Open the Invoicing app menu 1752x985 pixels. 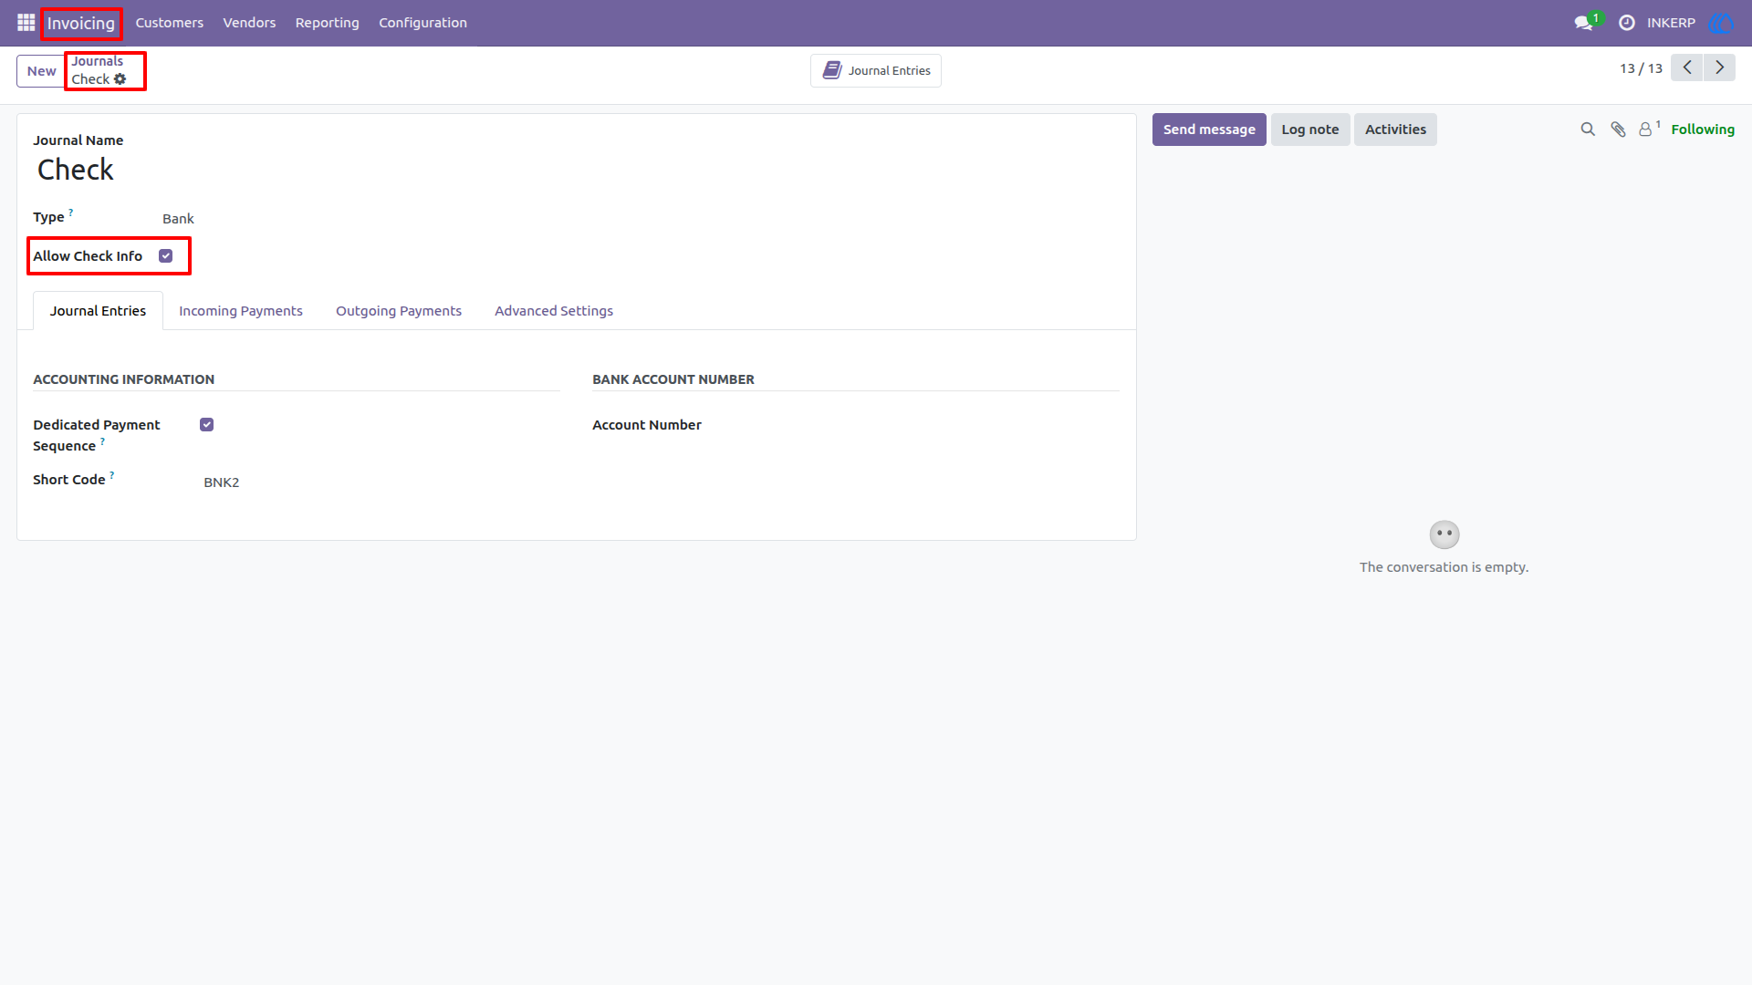pos(81,23)
